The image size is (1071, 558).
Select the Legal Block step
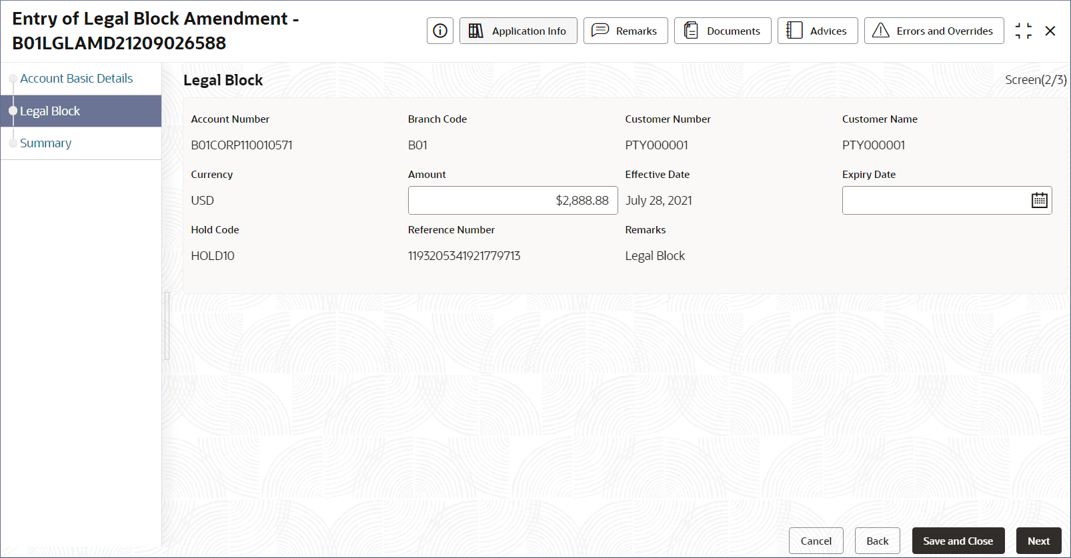pos(81,111)
